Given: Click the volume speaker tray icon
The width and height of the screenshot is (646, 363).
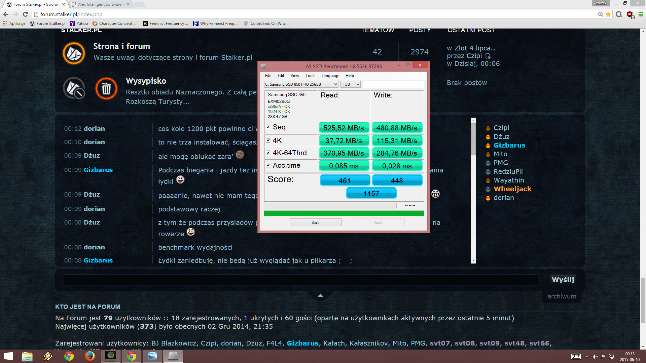Looking at the screenshot, I should point(595,357).
